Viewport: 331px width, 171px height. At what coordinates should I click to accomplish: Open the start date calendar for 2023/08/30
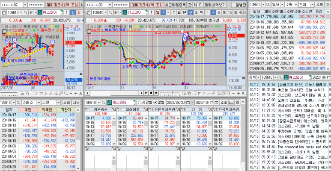(188, 103)
